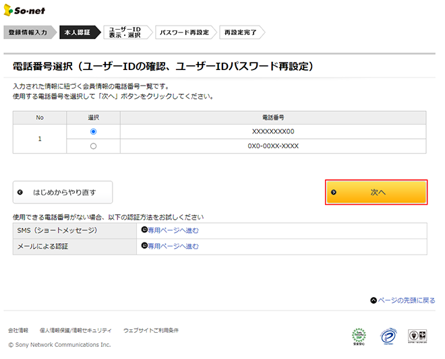This screenshot has width=445, height=359.
Task: Click the arrow icon beside ページの先頭に戻る
Action: tap(373, 300)
